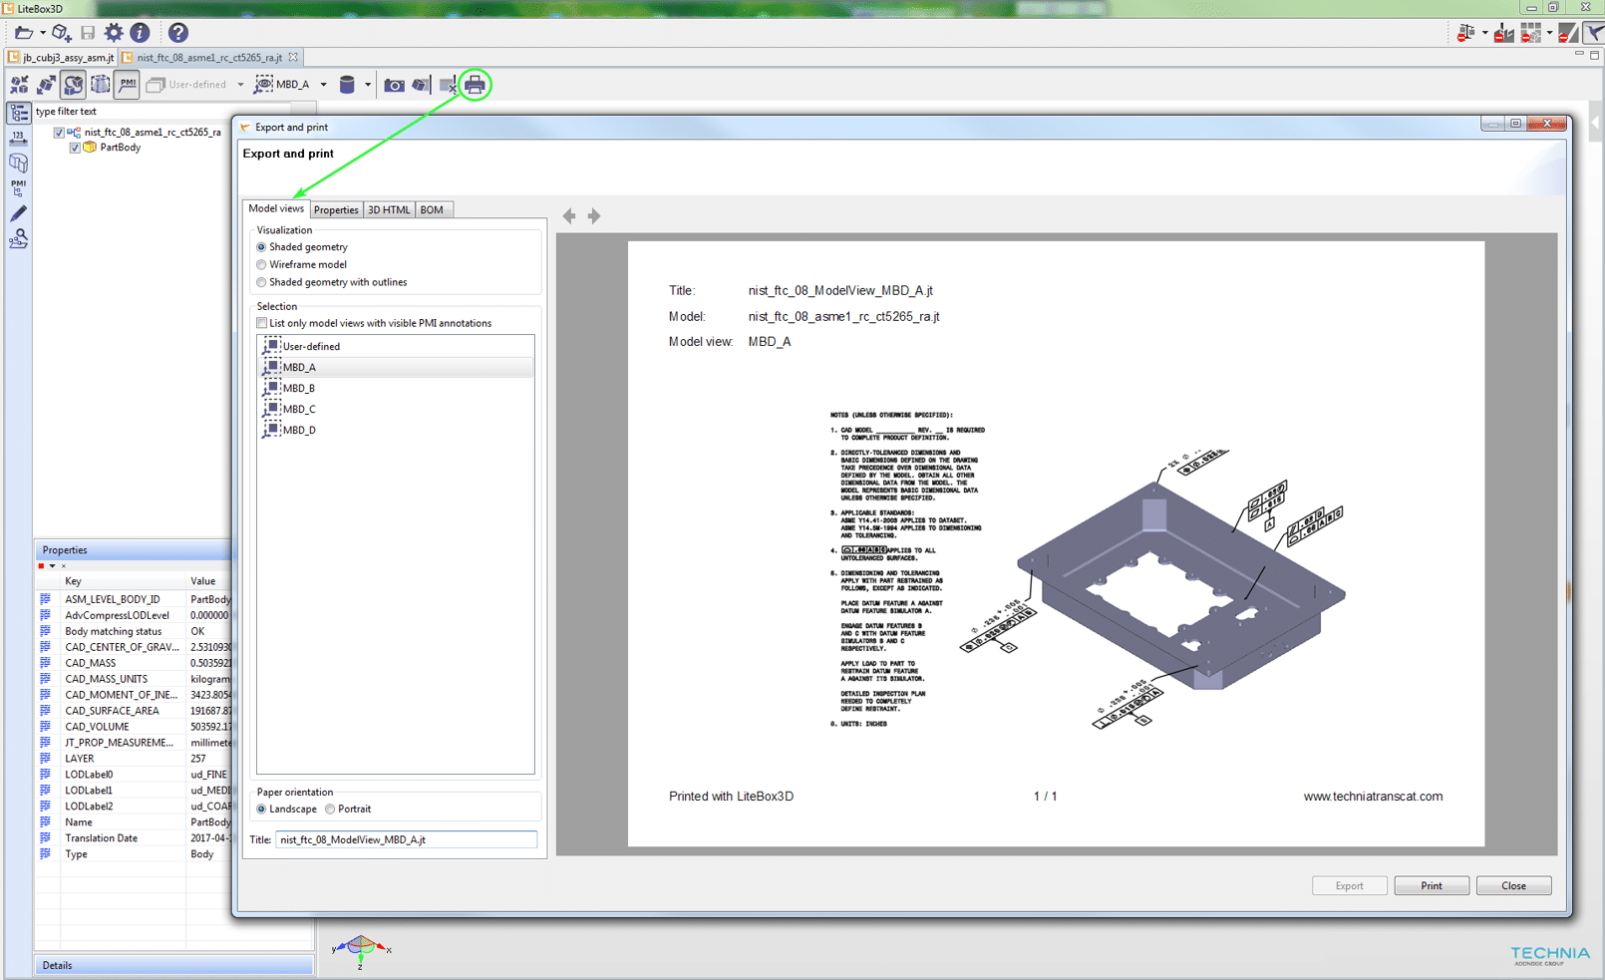Click the Print button

pyautogui.click(x=1432, y=885)
